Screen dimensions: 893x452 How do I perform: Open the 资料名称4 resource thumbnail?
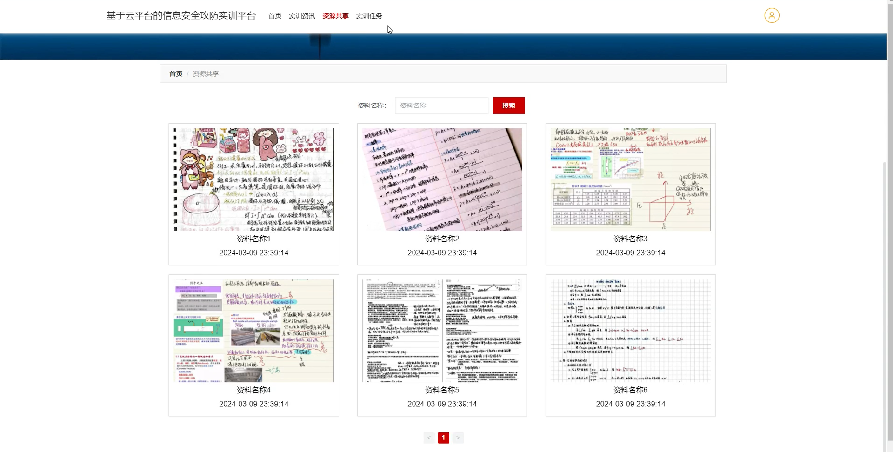(x=253, y=331)
